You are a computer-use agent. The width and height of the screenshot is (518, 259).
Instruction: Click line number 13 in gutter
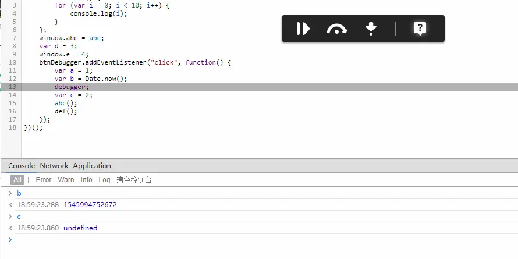(x=13, y=87)
